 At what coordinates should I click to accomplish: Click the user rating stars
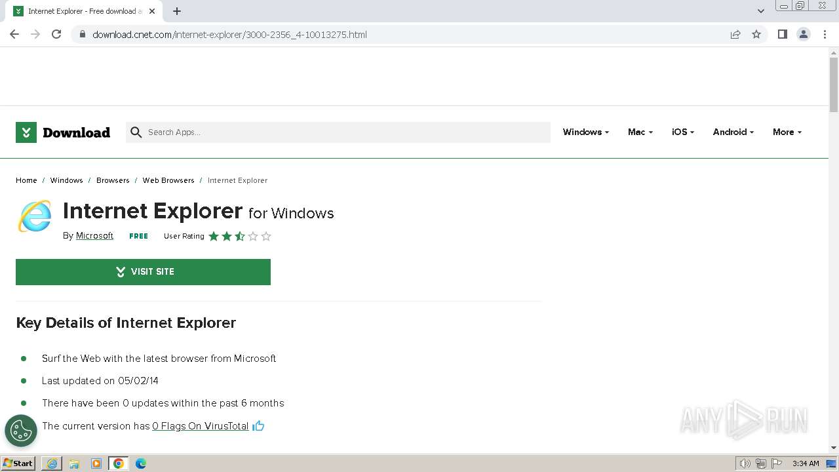[239, 236]
